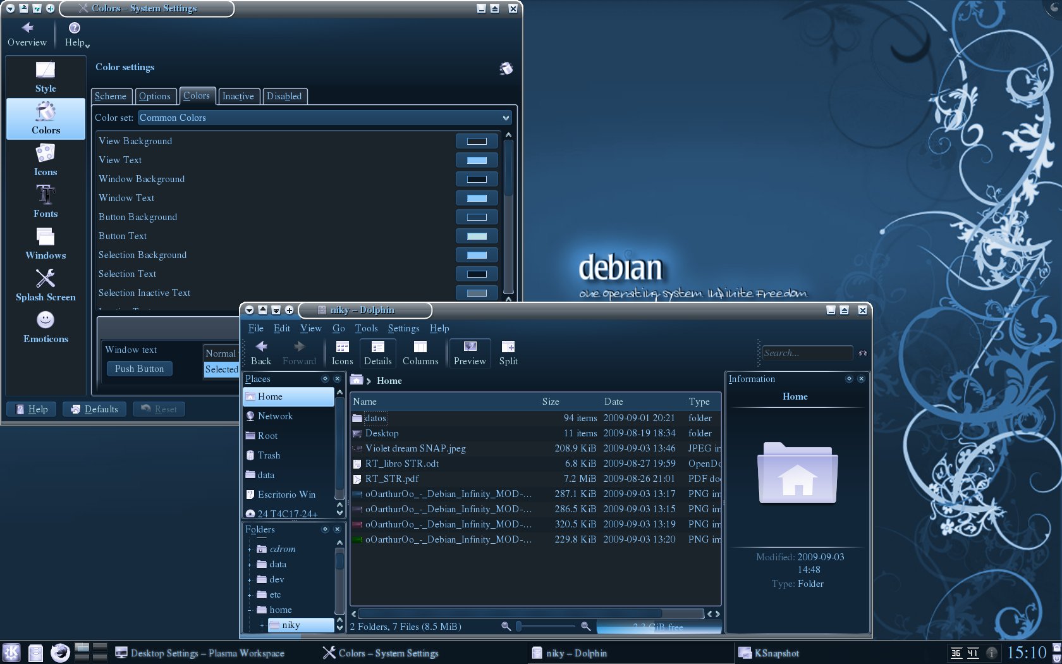Open the Fonts settings in sidebar
This screenshot has height=664, width=1062.
click(x=46, y=202)
